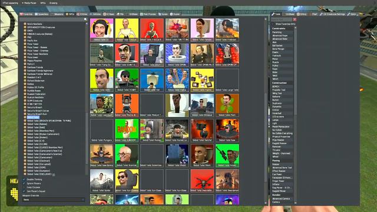Viewport: 377px width, 212px height.
Task: Collapse the Construction tool category
Action: coord(282,83)
